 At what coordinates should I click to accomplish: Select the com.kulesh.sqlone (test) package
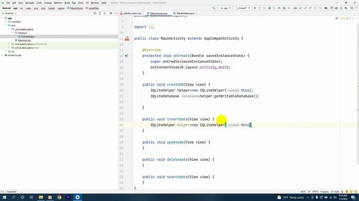click(x=26, y=48)
